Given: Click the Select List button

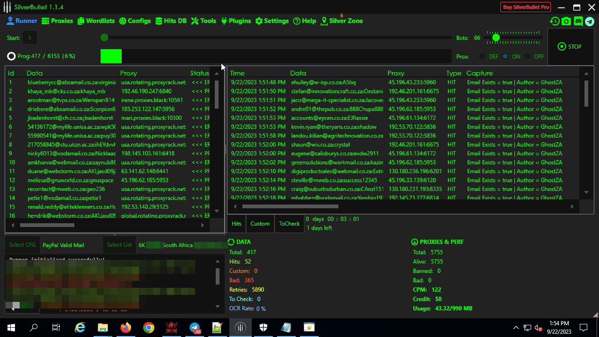Looking at the screenshot, I should pos(119,245).
